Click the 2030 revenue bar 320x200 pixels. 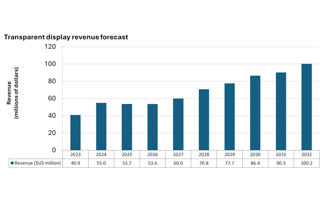255,112
